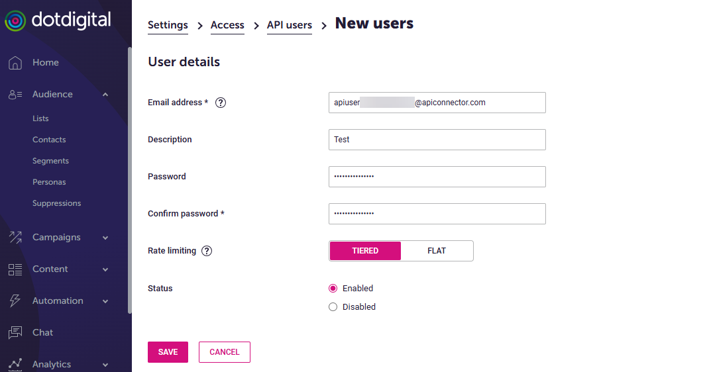Click the Audience people icon

coord(15,95)
